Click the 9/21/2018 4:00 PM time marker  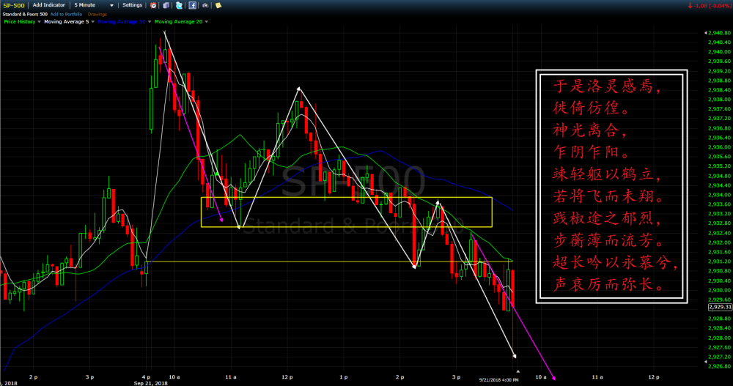coord(498,380)
